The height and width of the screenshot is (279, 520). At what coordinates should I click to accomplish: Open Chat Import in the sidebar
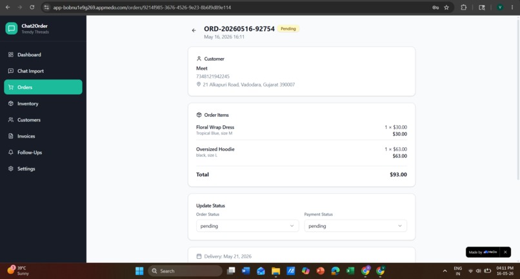click(x=43, y=71)
